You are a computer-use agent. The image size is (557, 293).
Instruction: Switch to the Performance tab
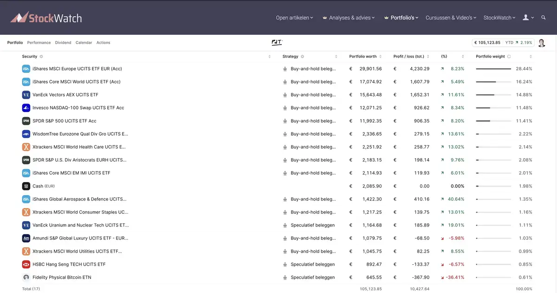(x=39, y=43)
